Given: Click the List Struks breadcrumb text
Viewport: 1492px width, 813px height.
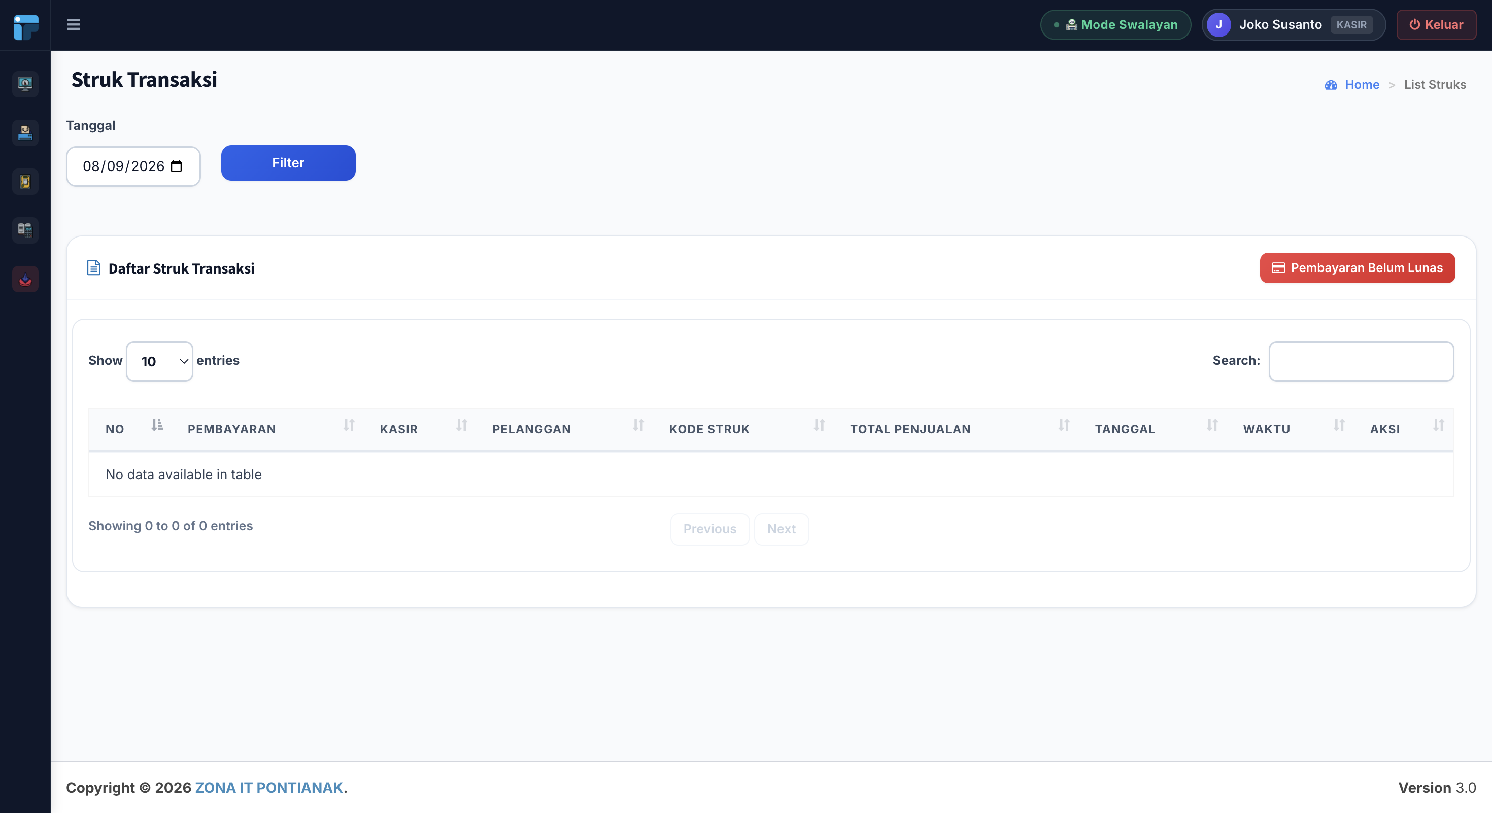Looking at the screenshot, I should [1435, 85].
